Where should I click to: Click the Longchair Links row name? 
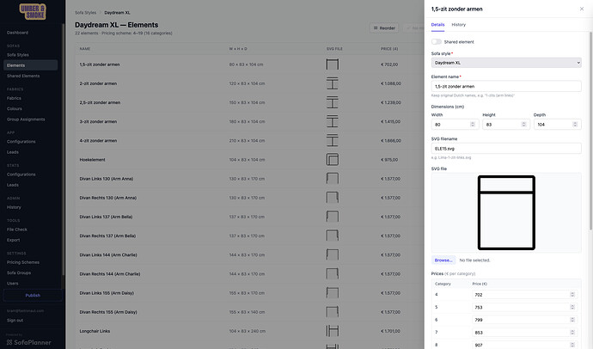pos(95,331)
